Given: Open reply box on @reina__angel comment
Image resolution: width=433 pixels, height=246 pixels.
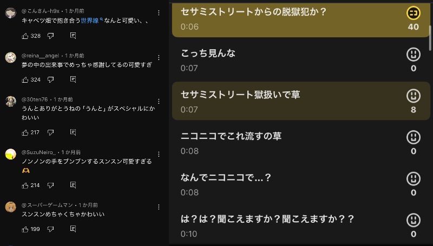Looking at the screenshot, I should [x=73, y=79].
